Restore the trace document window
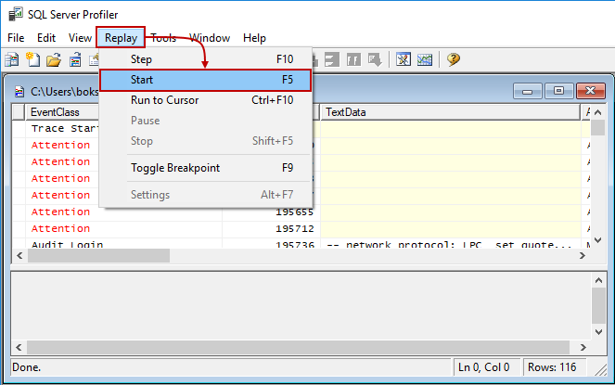Image resolution: width=615 pixels, height=385 pixels. click(559, 91)
